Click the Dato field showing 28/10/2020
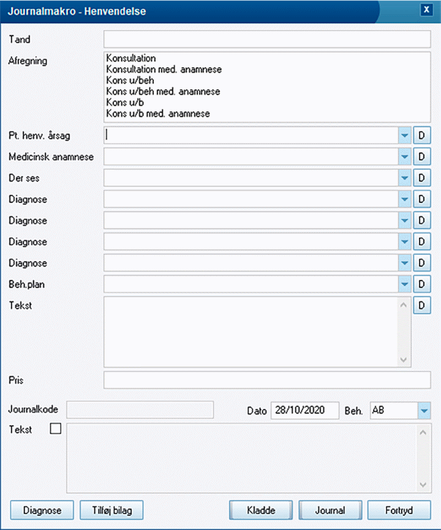This screenshot has height=530, width=441. point(305,411)
